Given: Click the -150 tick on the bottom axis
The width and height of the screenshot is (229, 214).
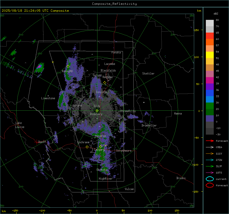Looking at the screenshot, I should point(15,211).
